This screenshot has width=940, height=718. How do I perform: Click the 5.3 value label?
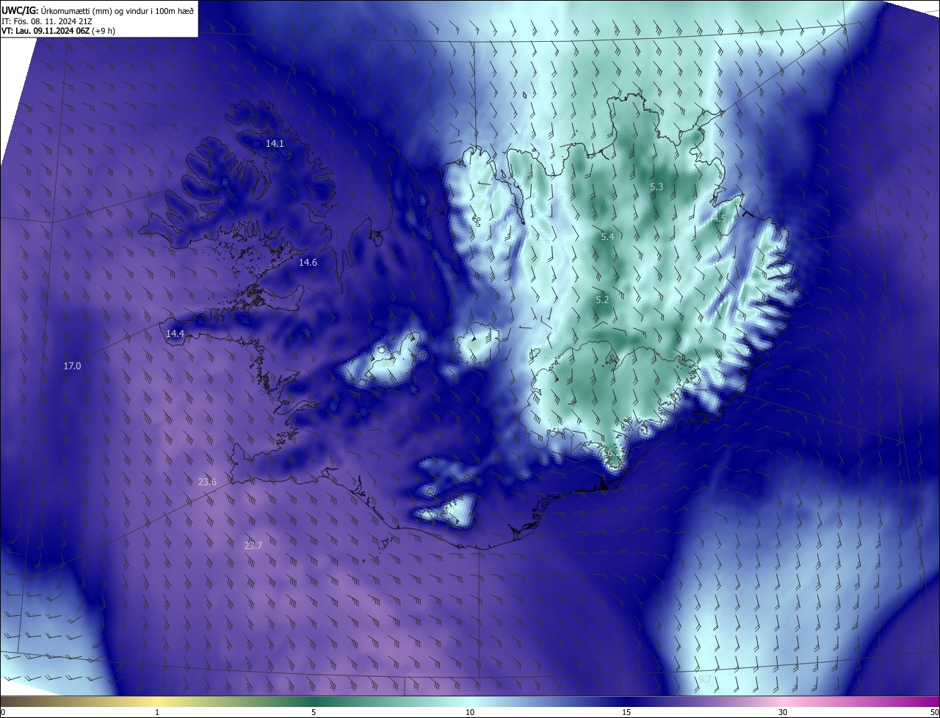pyautogui.click(x=657, y=187)
